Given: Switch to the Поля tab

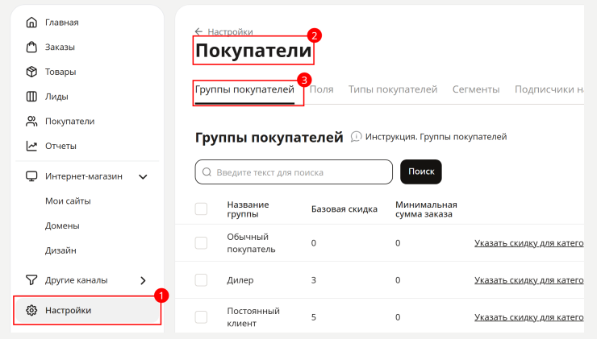Looking at the screenshot, I should pyautogui.click(x=321, y=89).
